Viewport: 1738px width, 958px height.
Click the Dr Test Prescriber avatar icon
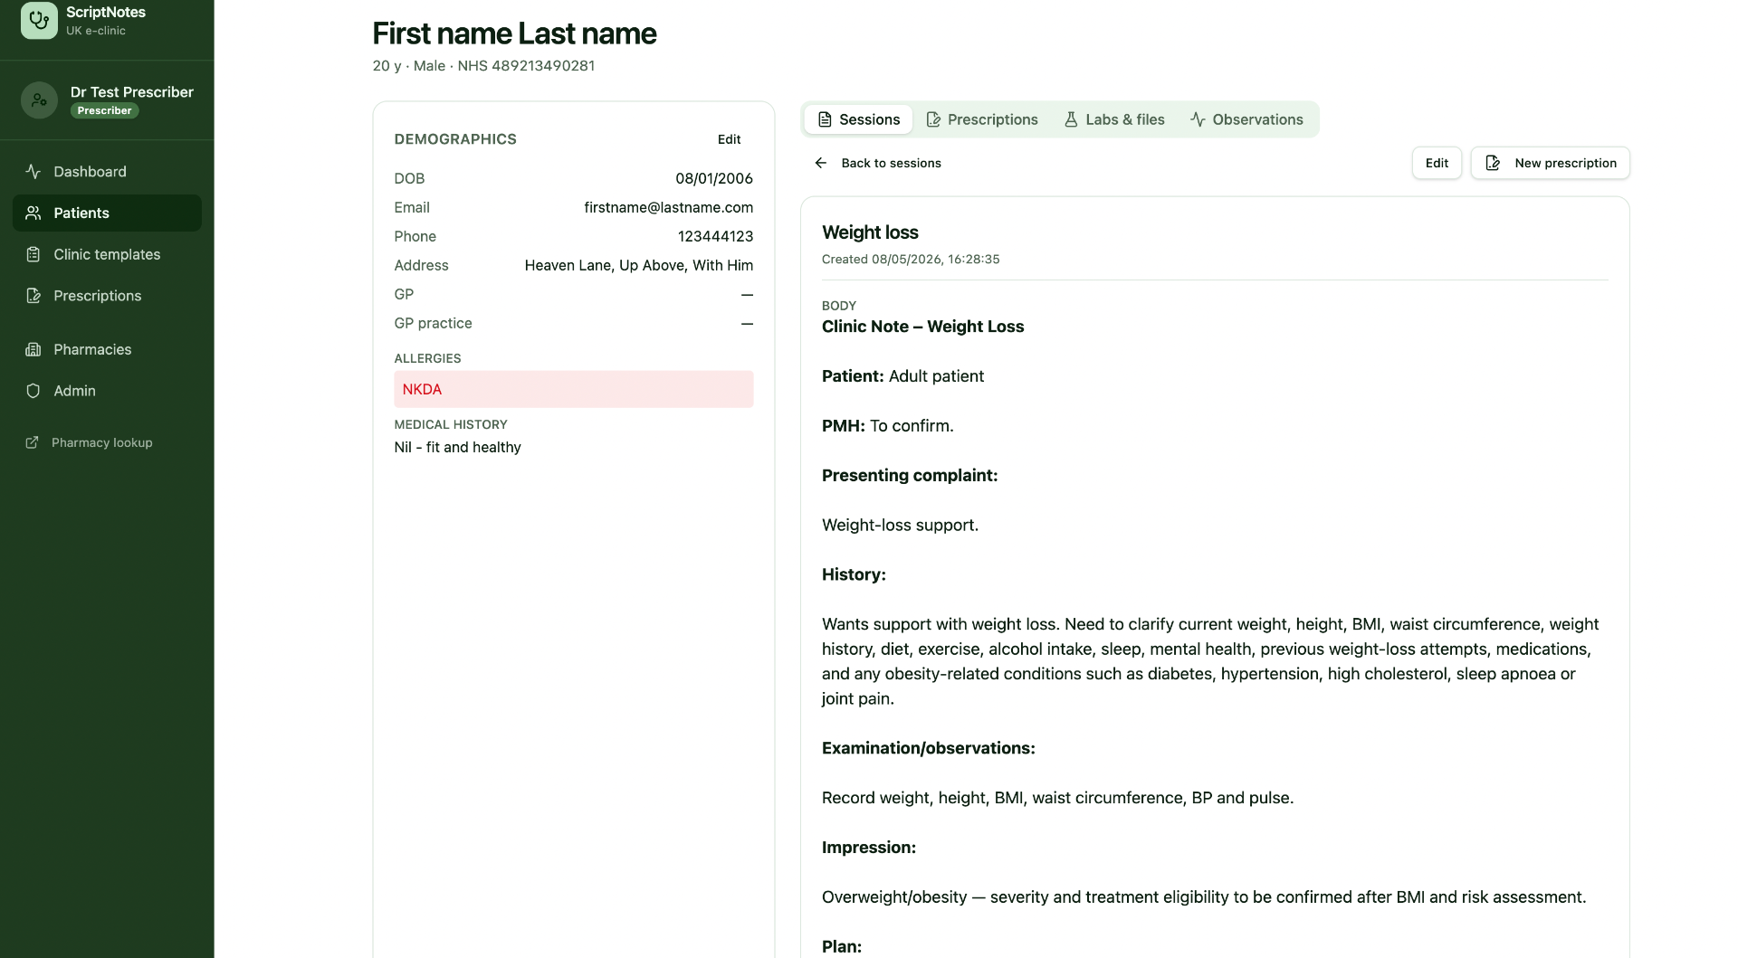(x=39, y=100)
